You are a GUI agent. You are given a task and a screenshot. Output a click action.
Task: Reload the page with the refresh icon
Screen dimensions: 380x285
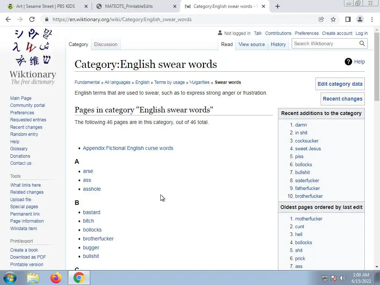[x=32, y=19]
